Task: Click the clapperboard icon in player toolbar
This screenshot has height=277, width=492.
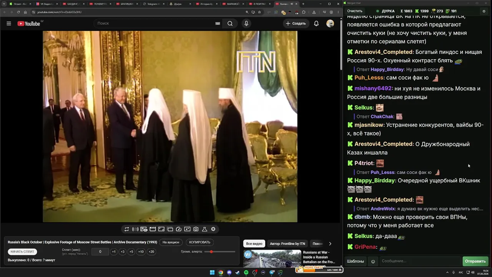Action: (x=153, y=229)
